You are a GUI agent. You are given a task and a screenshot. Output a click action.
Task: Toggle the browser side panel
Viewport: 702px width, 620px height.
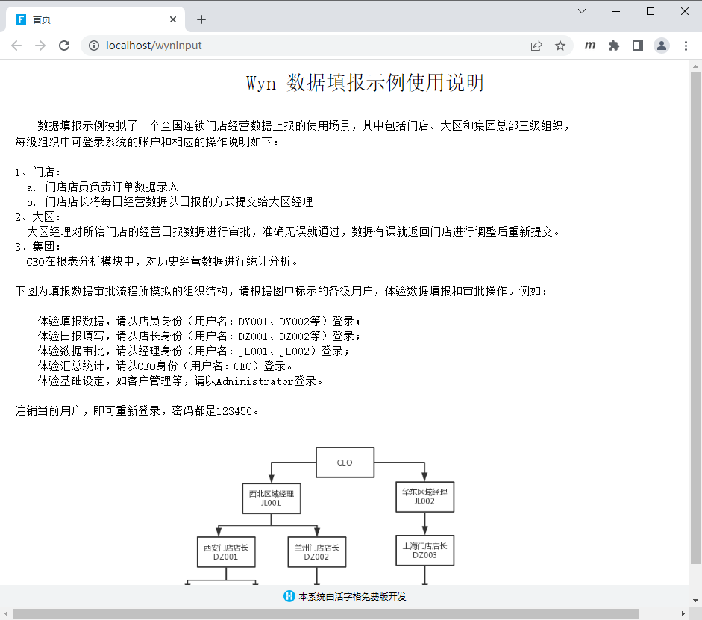(638, 46)
